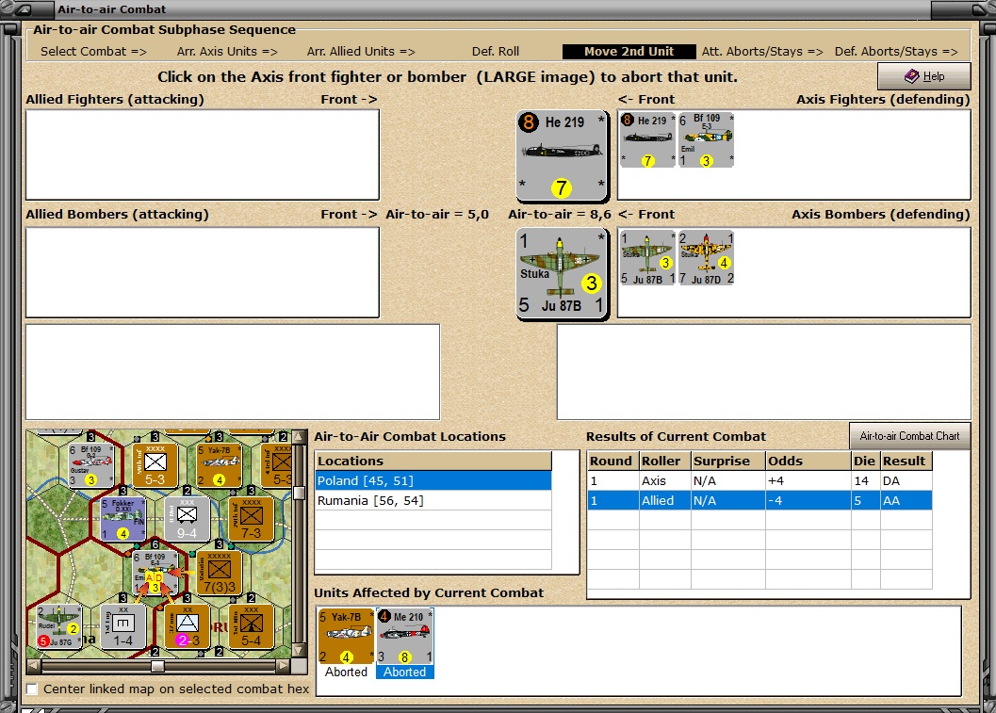Click the Bf 109 G-2 Gustav counter on map
The image size is (996, 713).
(x=90, y=465)
